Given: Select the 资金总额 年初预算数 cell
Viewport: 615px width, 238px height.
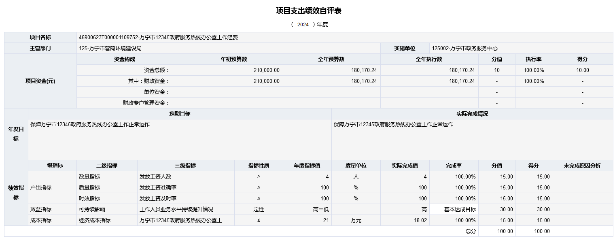Looking at the screenshot, I should 234,70.
